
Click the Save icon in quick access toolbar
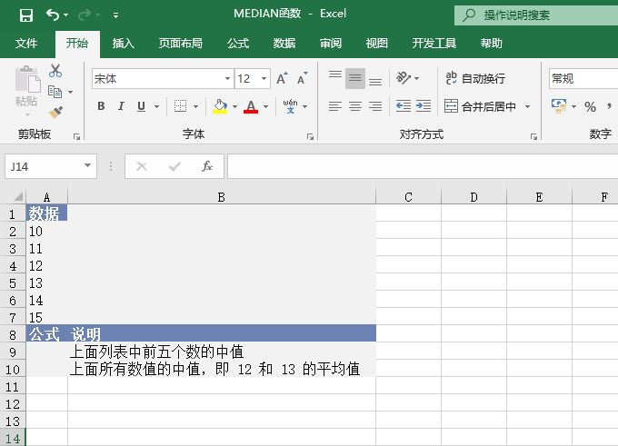click(x=25, y=15)
